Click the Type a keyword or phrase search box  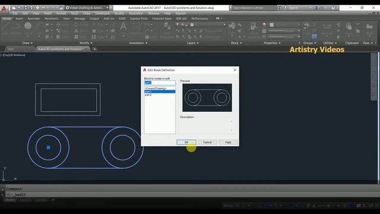click(x=254, y=8)
